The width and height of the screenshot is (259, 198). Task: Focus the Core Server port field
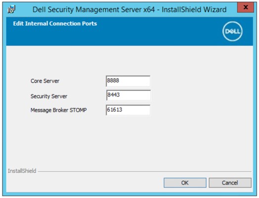click(x=128, y=81)
